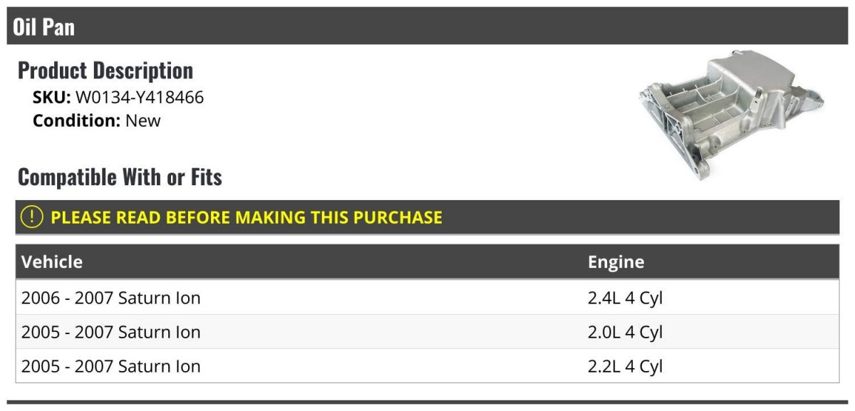
Task: Click the Condition: label
Action: click(x=76, y=120)
